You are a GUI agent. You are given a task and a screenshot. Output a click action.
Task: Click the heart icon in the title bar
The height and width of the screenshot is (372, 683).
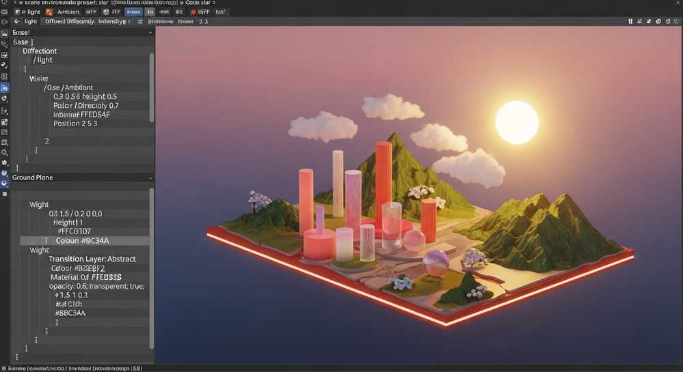pos(5,3)
